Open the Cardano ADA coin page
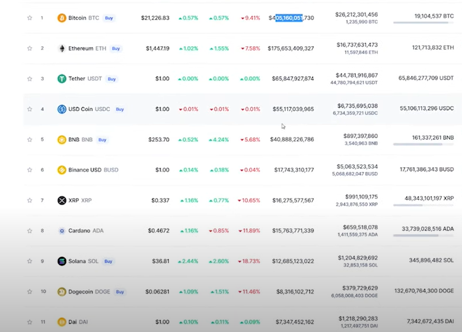Image resolution: width=462 pixels, height=332 pixels. pyautogui.click(x=86, y=231)
